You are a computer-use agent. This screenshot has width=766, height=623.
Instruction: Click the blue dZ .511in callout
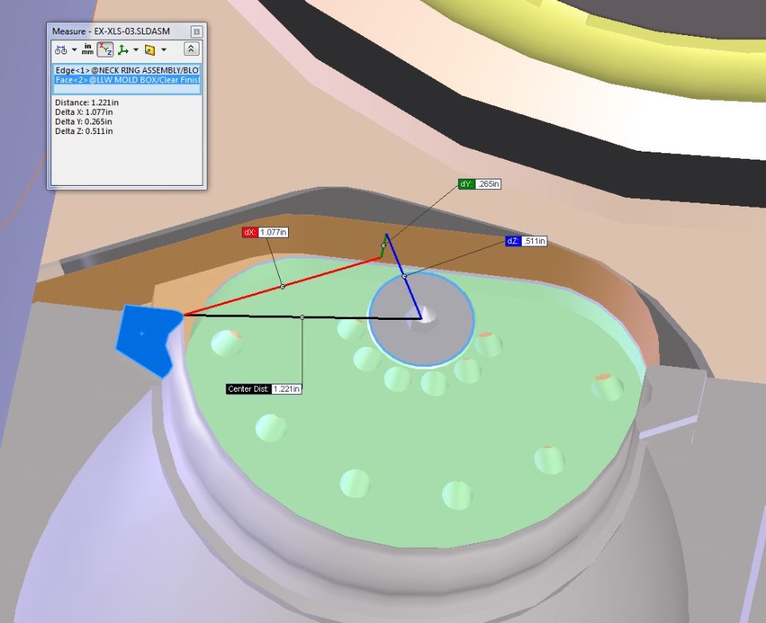tap(526, 241)
